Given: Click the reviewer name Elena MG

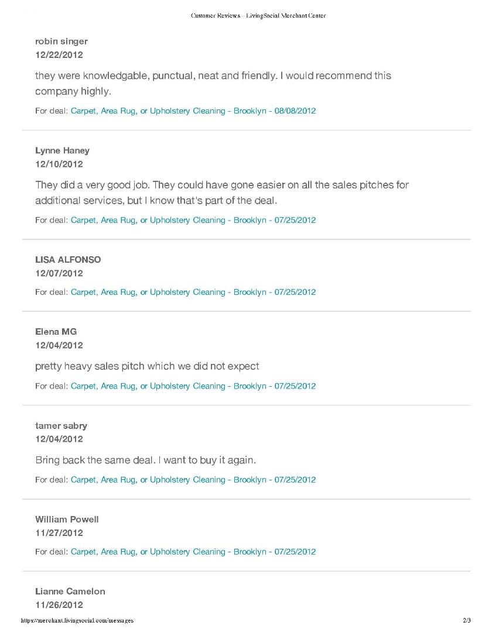Looking at the screenshot, I should (56, 332).
